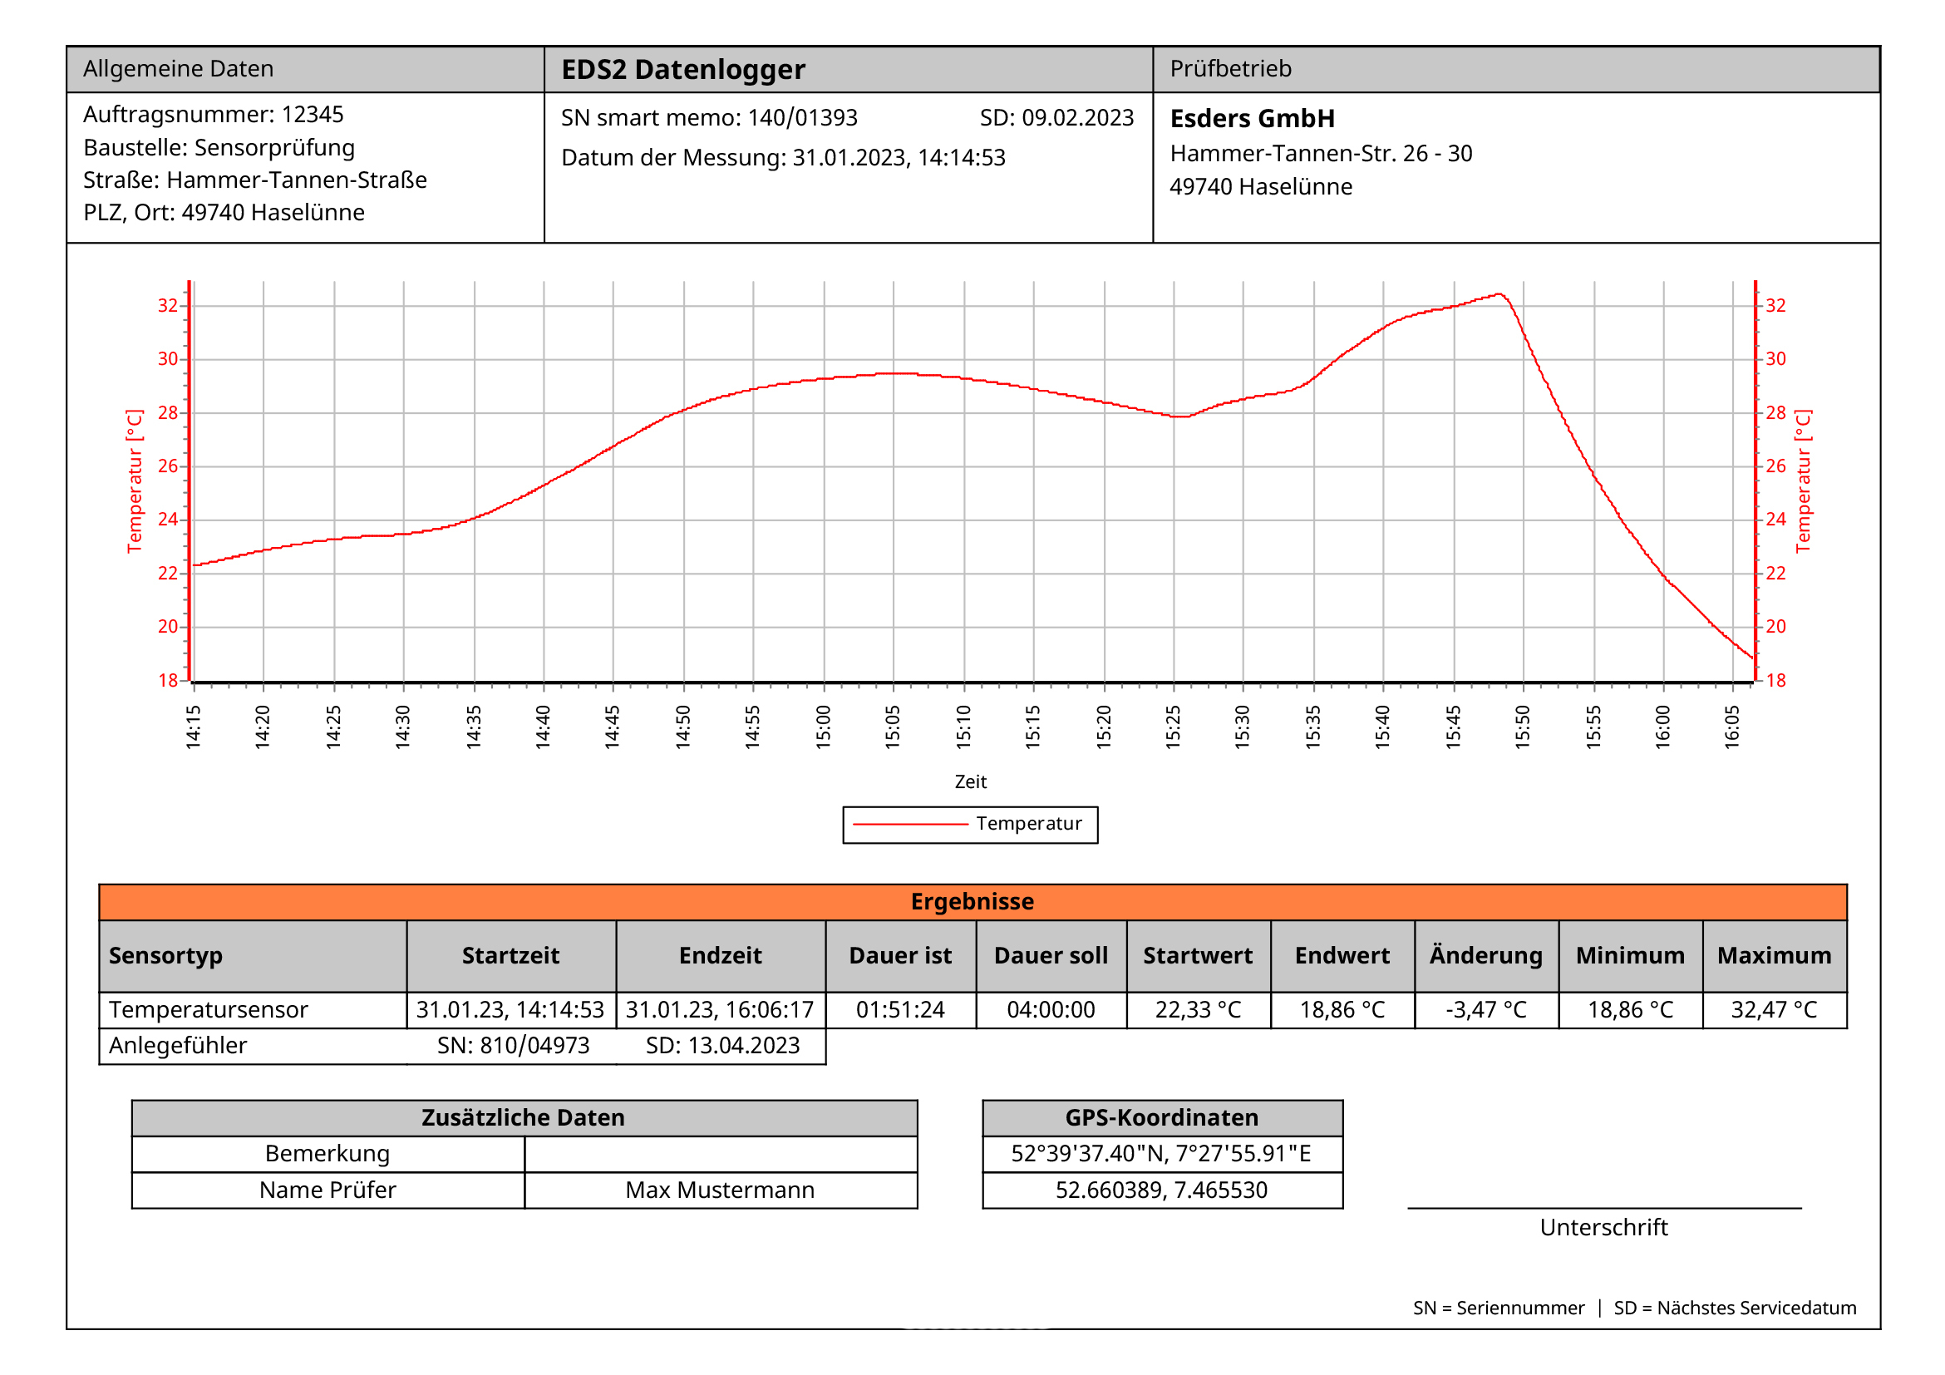Click the Temperatur legend entry
This screenshot has height=1375, width=1945.
[970, 825]
